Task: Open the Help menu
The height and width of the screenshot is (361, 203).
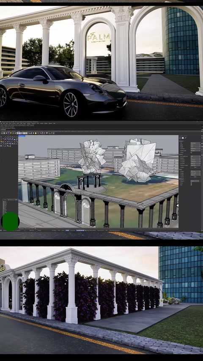Action: [54, 123]
